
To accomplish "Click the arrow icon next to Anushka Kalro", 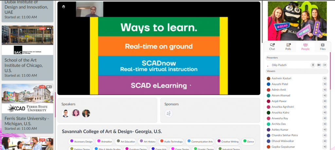I will tap(325, 113).
